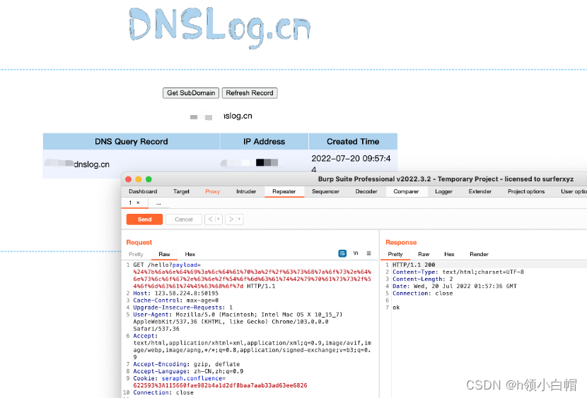Click the Cookie header line in request
Viewport: 587px width, 398px height.
tap(220, 382)
